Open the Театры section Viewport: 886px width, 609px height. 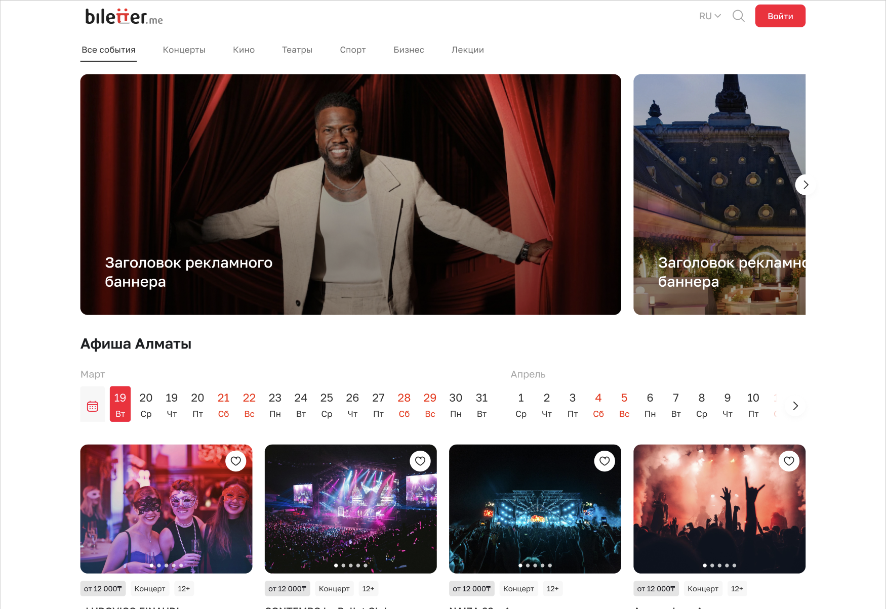coord(297,50)
